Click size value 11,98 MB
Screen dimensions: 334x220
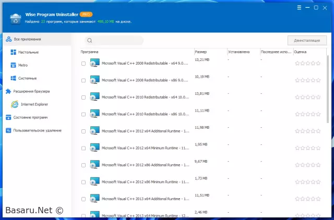[202, 127]
